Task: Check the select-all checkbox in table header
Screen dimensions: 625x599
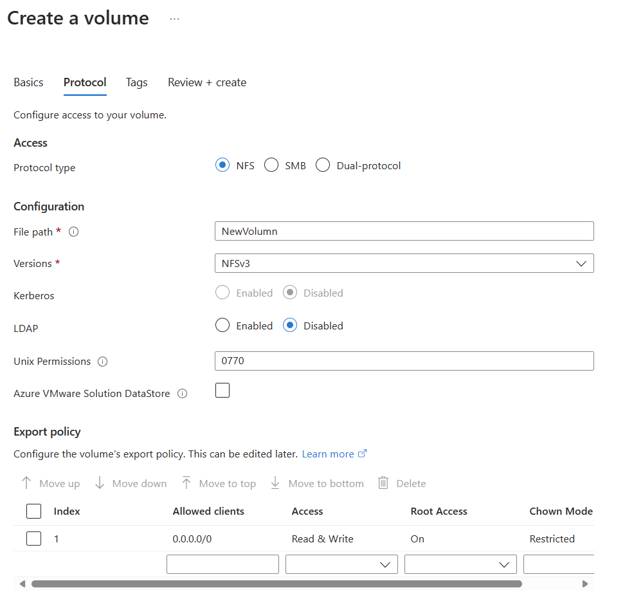Action: [34, 511]
